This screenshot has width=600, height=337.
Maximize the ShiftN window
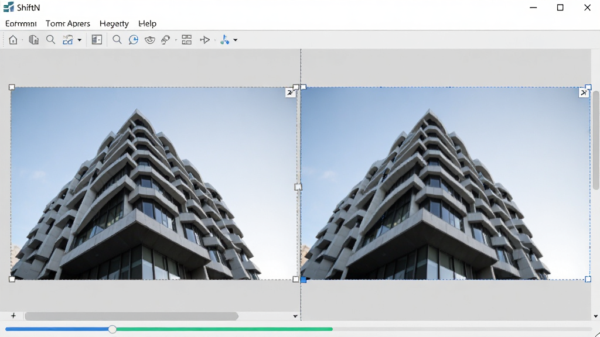(x=560, y=7)
